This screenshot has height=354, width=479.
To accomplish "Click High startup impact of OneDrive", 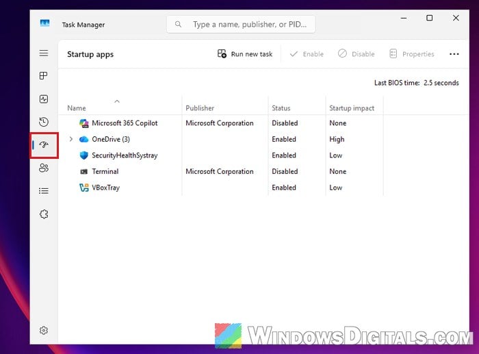I will coord(337,140).
